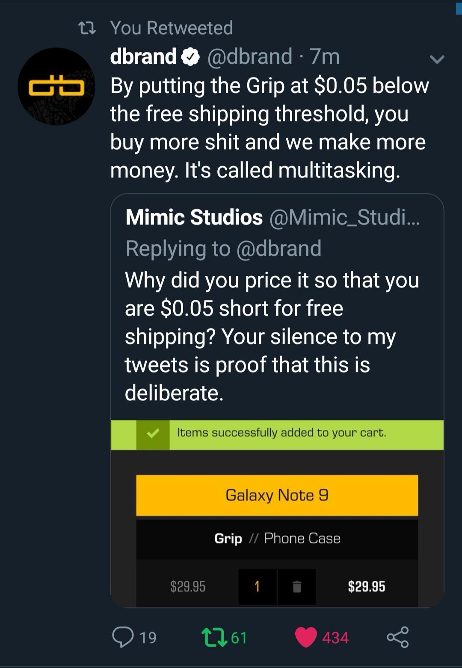Toggle your reply state via the comment bubble
The width and height of the screenshot is (462, 668).
(x=125, y=638)
